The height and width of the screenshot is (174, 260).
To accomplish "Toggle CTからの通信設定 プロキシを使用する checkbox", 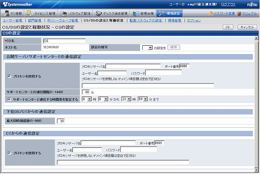I will pos(9,153).
